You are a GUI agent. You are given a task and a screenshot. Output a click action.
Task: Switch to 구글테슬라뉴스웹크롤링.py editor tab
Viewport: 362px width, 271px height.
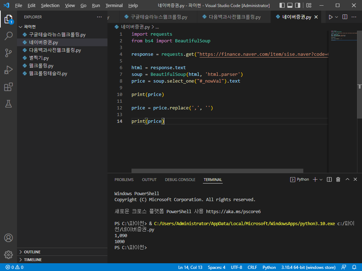[x=158, y=17]
